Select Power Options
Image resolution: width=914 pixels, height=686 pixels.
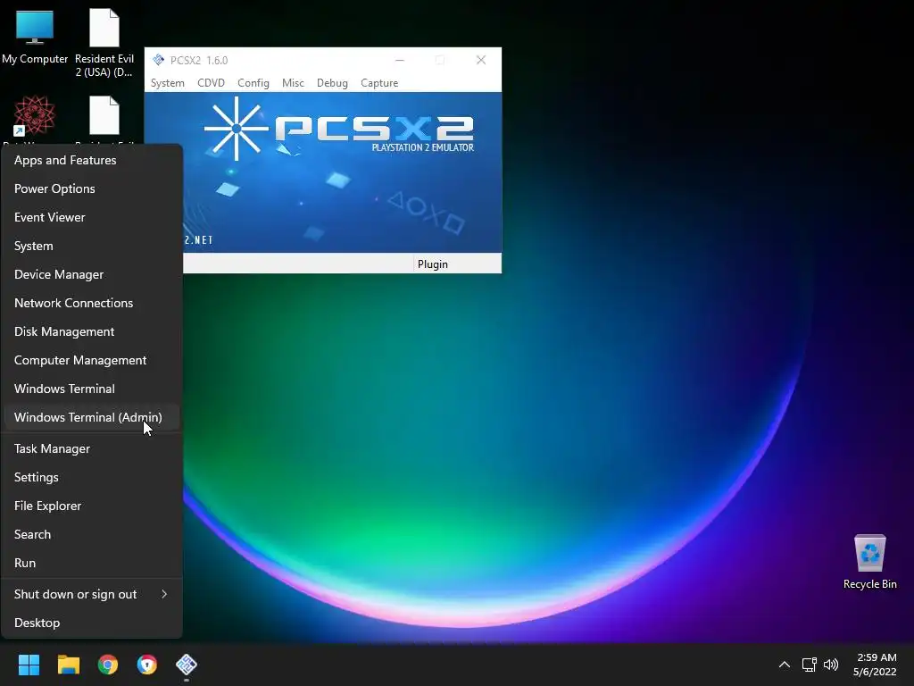(92, 188)
